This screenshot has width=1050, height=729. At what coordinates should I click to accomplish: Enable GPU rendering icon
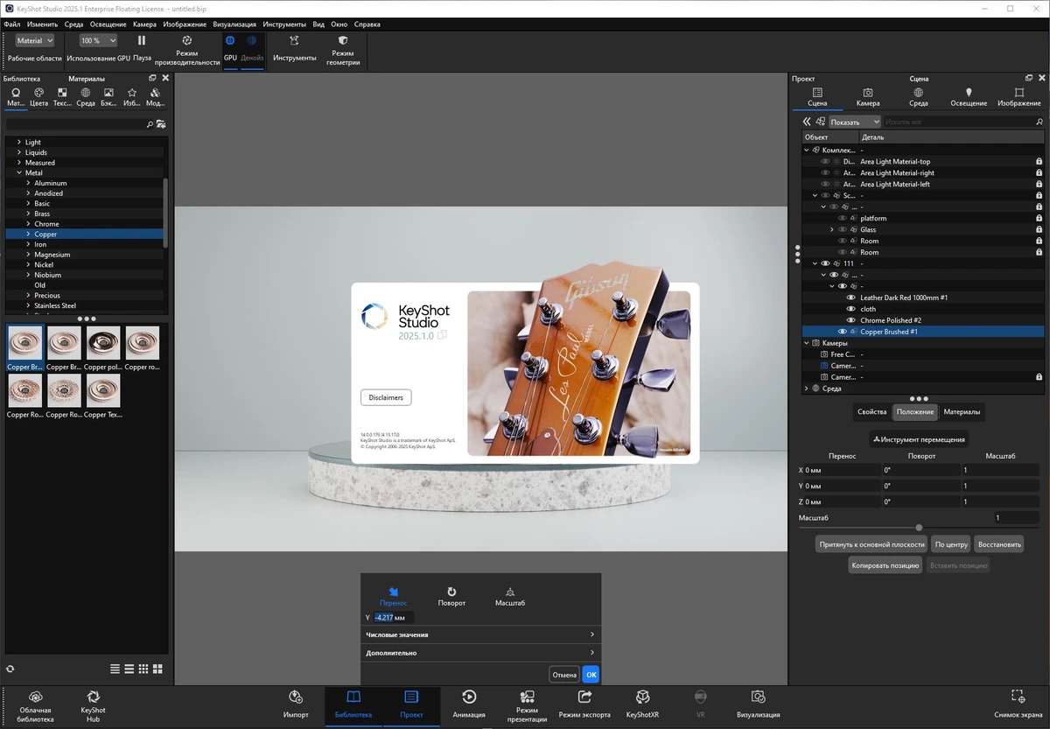pyautogui.click(x=230, y=40)
